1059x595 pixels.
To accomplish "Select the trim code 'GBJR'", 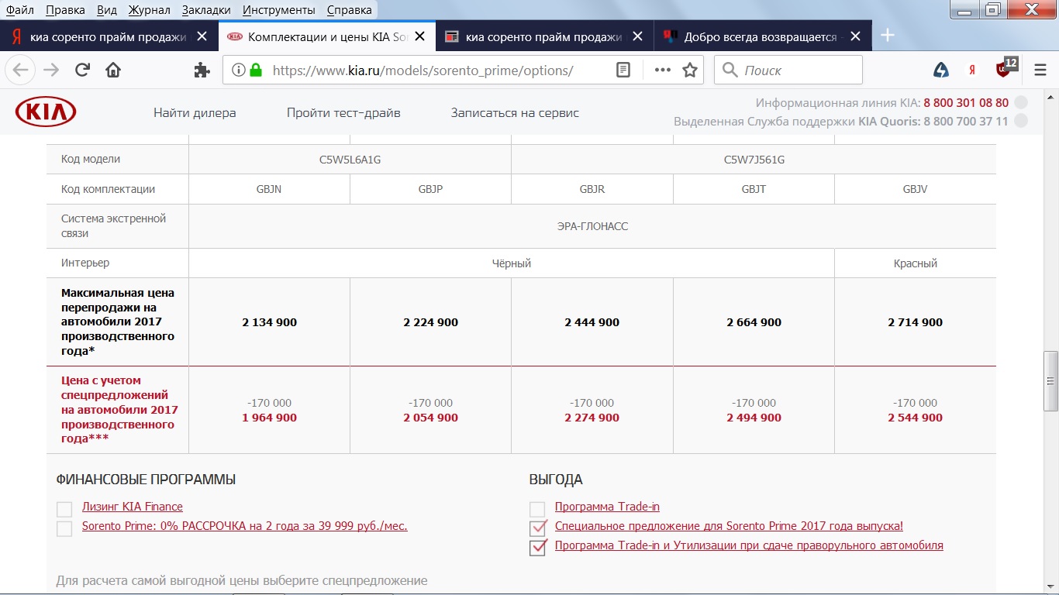I will [592, 189].
